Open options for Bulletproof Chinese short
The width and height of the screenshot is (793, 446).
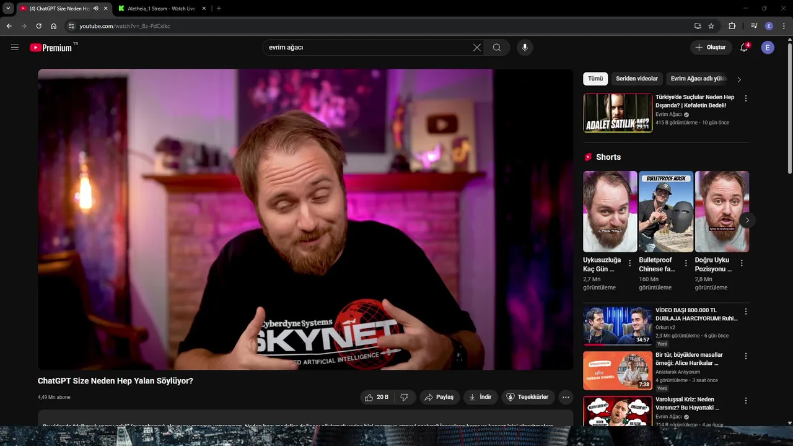(686, 263)
